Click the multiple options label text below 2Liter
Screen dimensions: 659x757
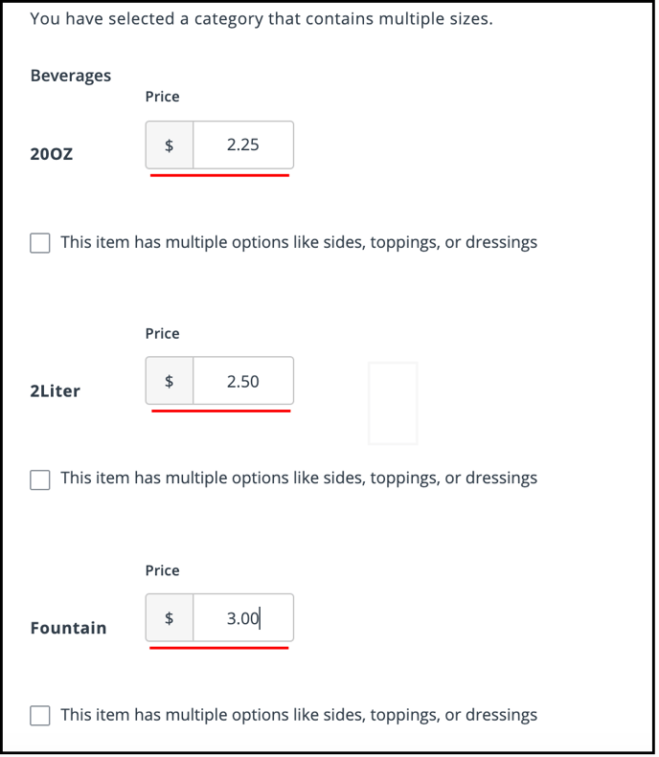click(299, 479)
